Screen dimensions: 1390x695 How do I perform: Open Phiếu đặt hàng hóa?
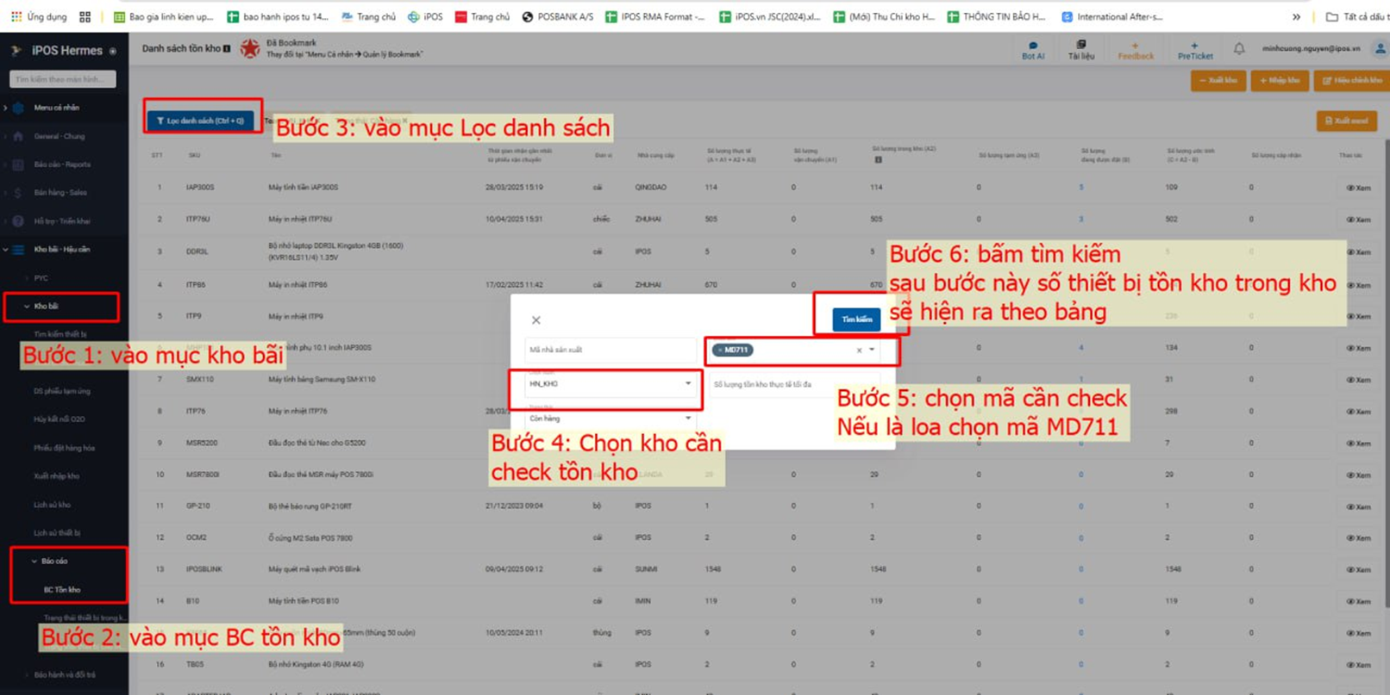[65, 448]
